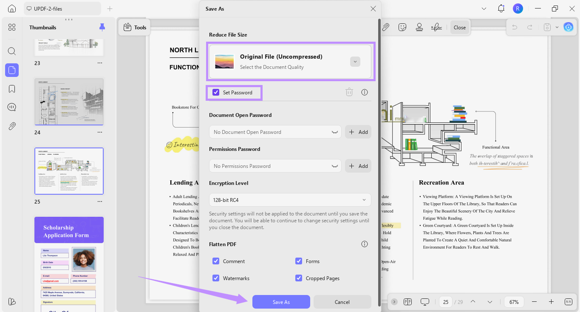Expand the window list chevron in title bar
The width and height of the screenshot is (580, 312).
point(484,9)
